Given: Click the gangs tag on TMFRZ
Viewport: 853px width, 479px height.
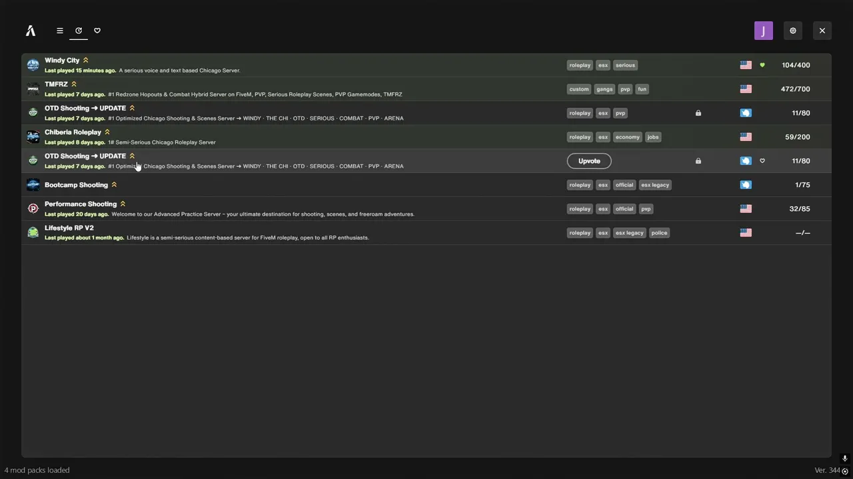Looking at the screenshot, I should pos(604,89).
